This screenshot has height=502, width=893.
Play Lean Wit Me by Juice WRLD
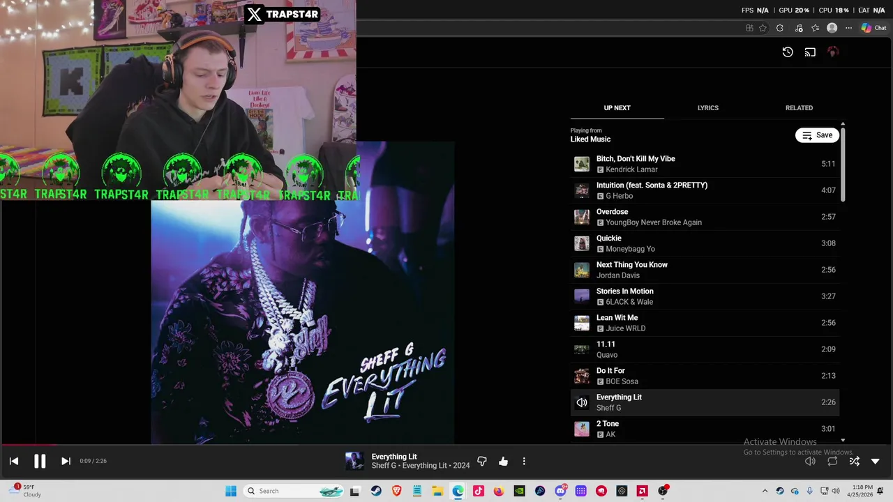pos(705,323)
